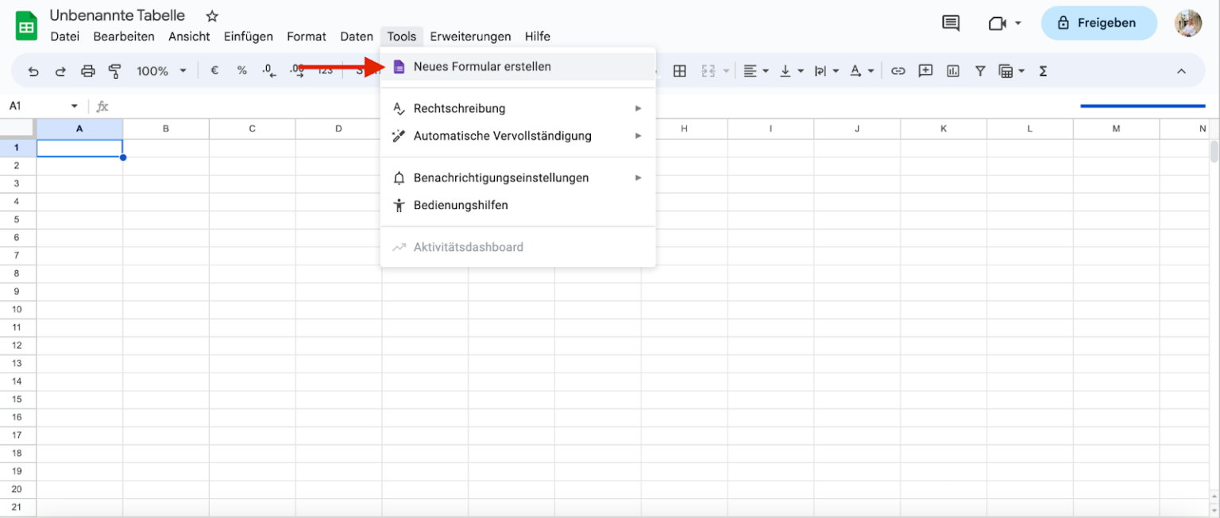Insert a comment via the toolbar icon
This screenshot has height=518, width=1220.
tap(925, 71)
